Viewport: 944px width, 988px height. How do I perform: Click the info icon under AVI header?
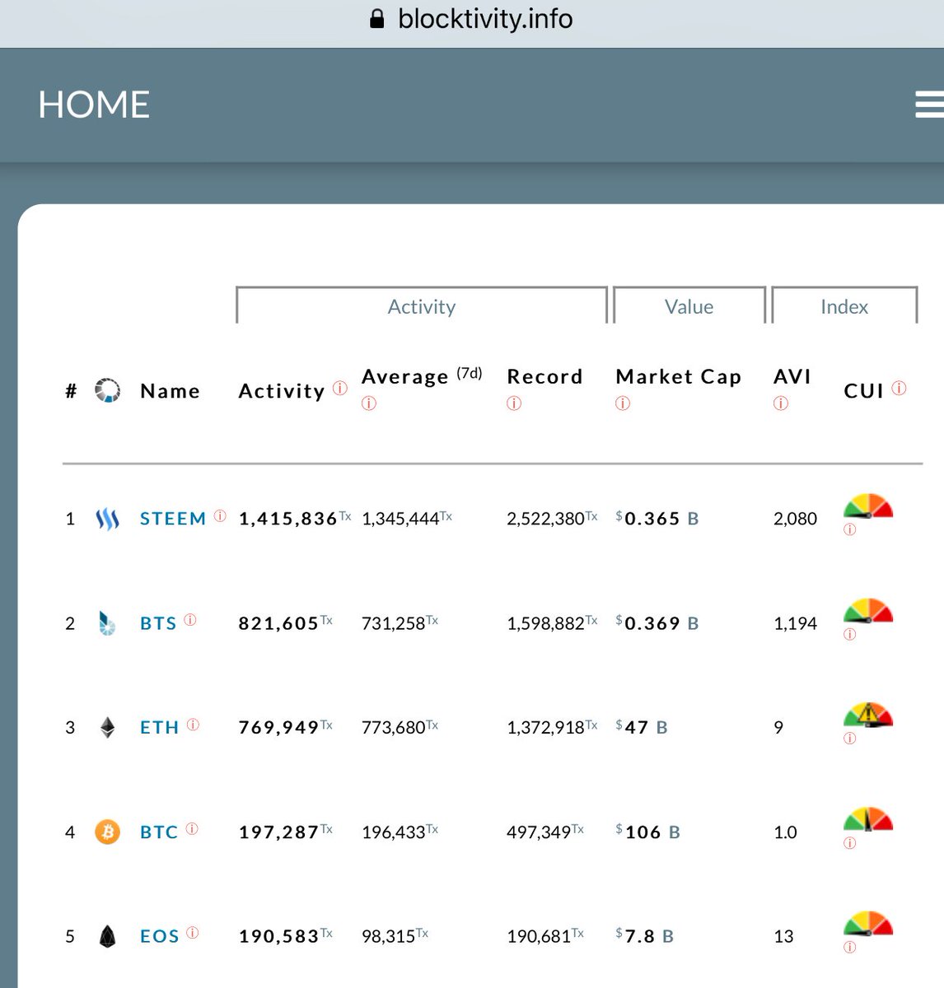coord(781,403)
